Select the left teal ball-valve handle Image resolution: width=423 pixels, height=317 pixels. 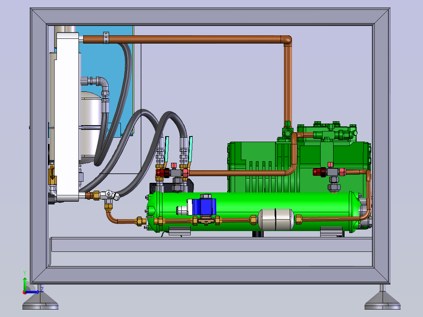tap(166, 149)
